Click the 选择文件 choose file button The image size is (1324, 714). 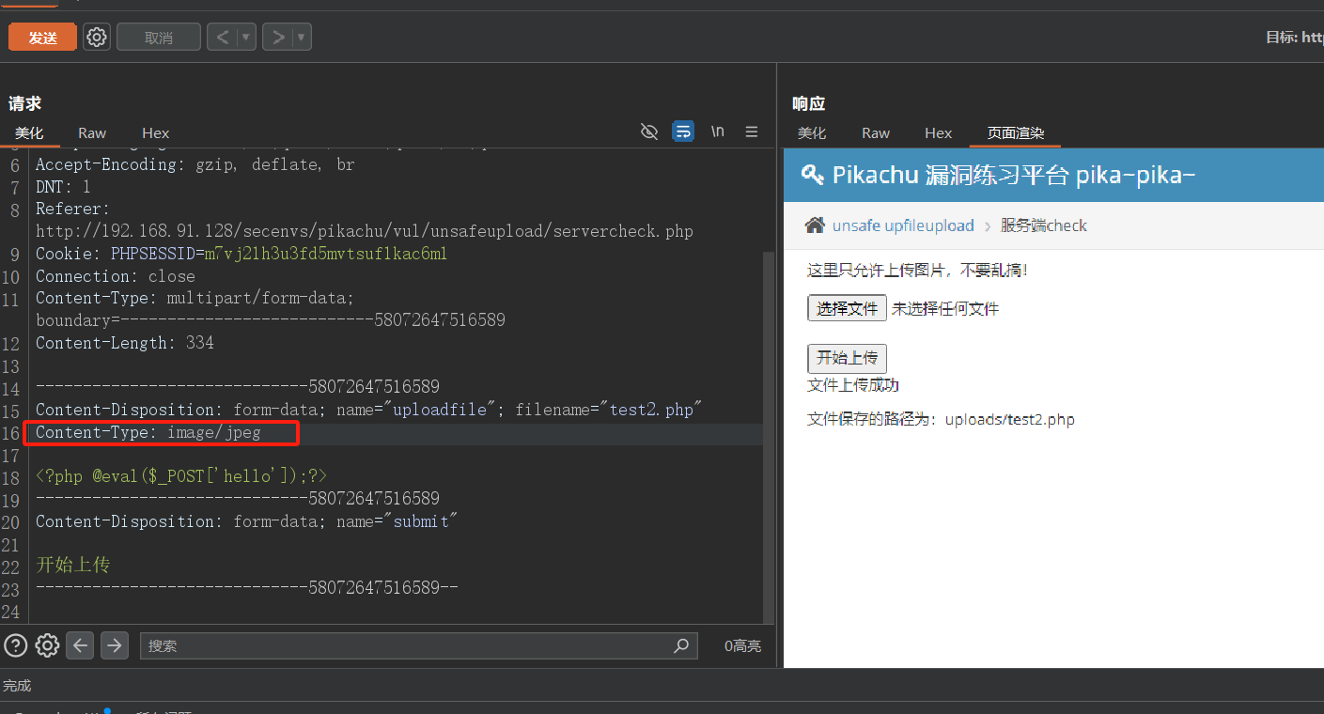[847, 308]
